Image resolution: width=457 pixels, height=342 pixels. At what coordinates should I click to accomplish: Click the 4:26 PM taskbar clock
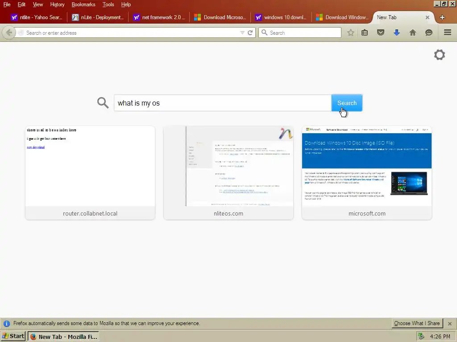tap(440, 337)
